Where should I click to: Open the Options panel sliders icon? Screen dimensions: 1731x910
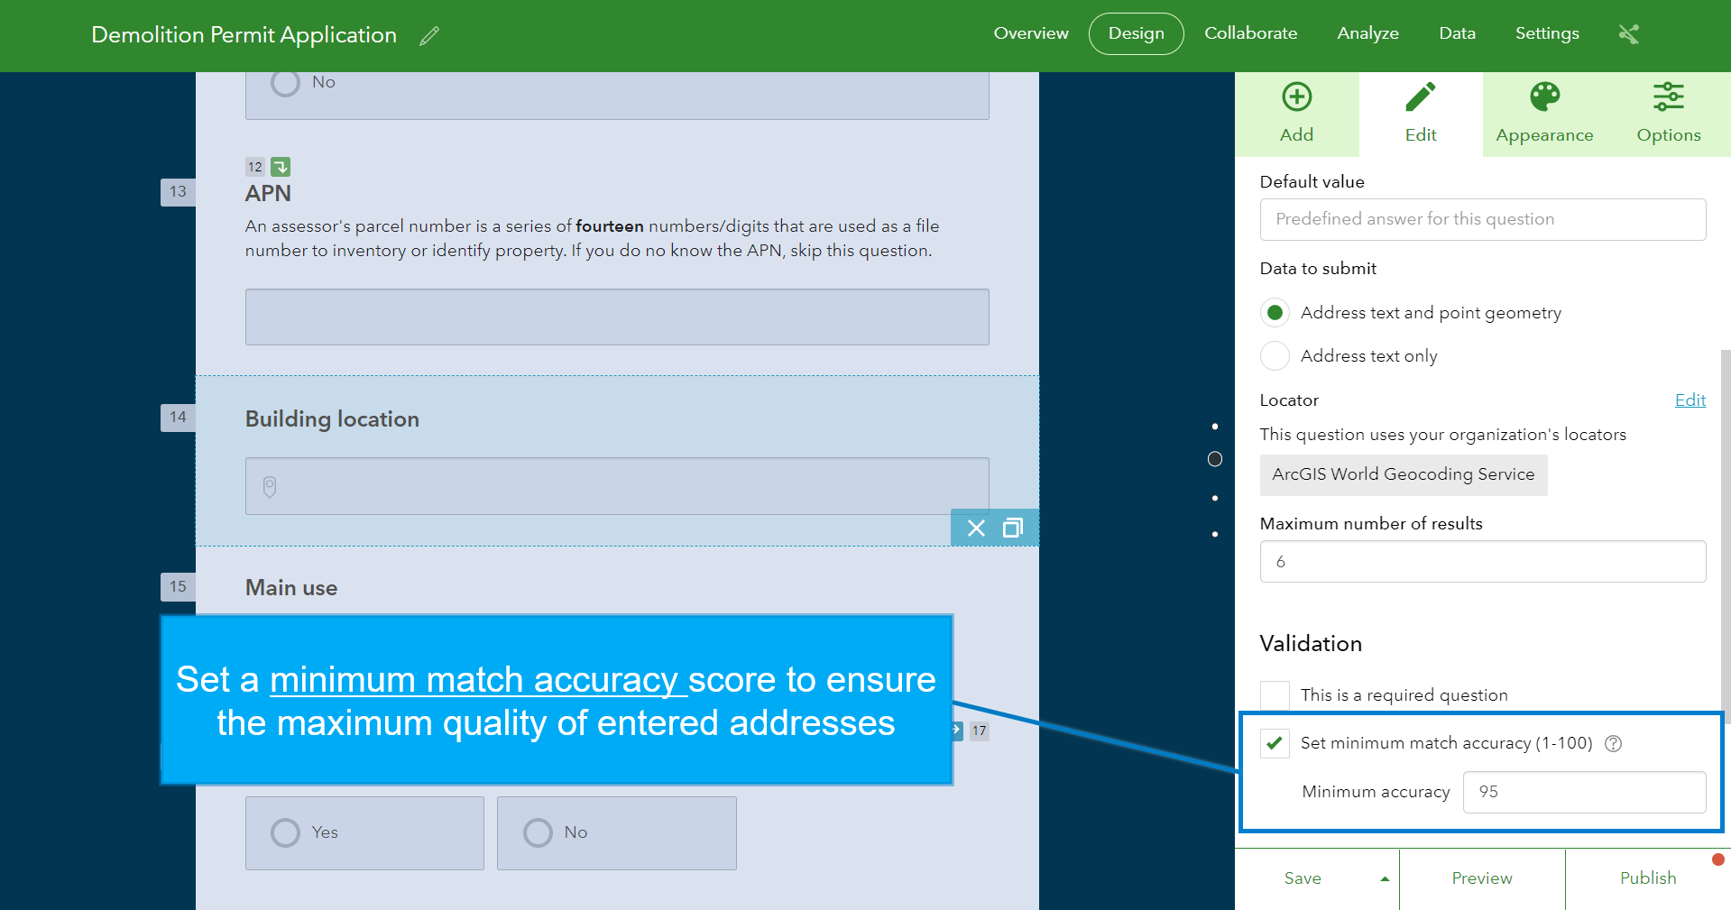[x=1668, y=108]
